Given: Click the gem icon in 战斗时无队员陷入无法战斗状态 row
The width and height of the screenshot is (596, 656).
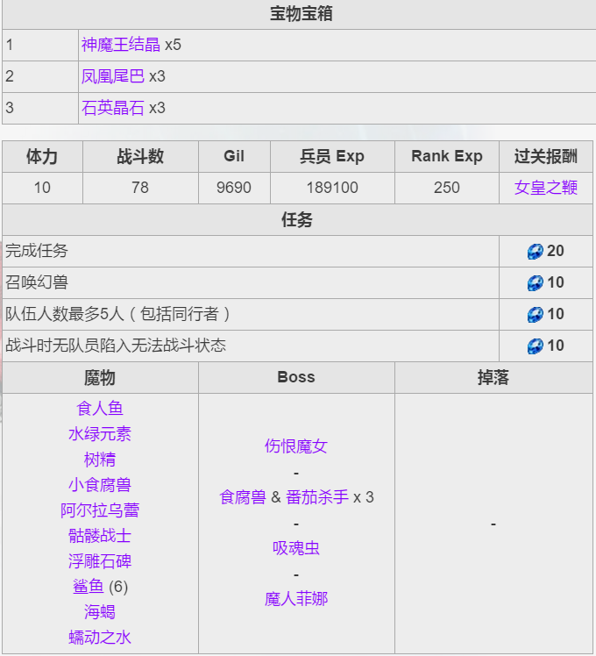Looking at the screenshot, I should [x=535, y=346].
